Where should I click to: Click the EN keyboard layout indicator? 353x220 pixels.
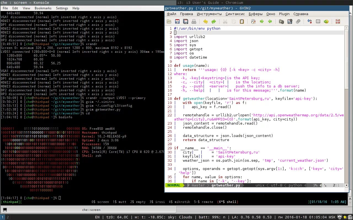pyautogui.click(x=97, y=217)
